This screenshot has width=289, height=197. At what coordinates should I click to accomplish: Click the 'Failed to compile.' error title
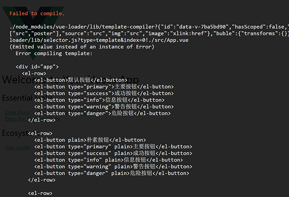tap(37, 13)
